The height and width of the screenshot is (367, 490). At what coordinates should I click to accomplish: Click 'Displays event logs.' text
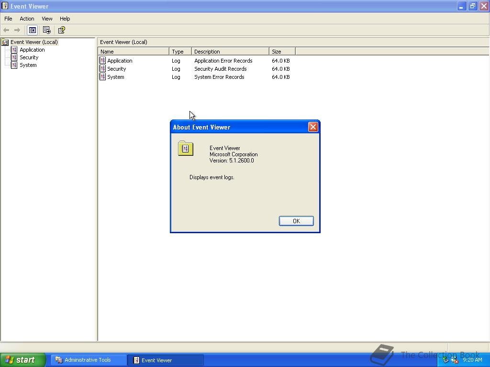[x=212, y=177]
